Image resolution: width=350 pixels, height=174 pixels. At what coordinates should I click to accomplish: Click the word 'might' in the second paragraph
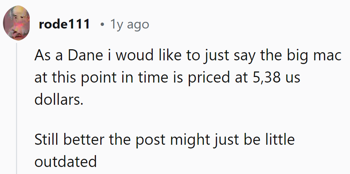tap(190, 140)
